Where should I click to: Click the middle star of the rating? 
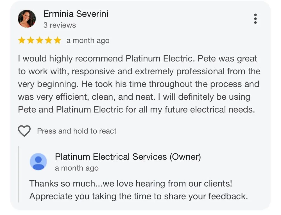tap(40, 40)
